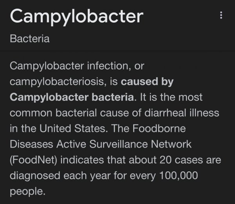Open the three-dot more options menu
This screenshot has width=235, height=204.
point(221,15)
